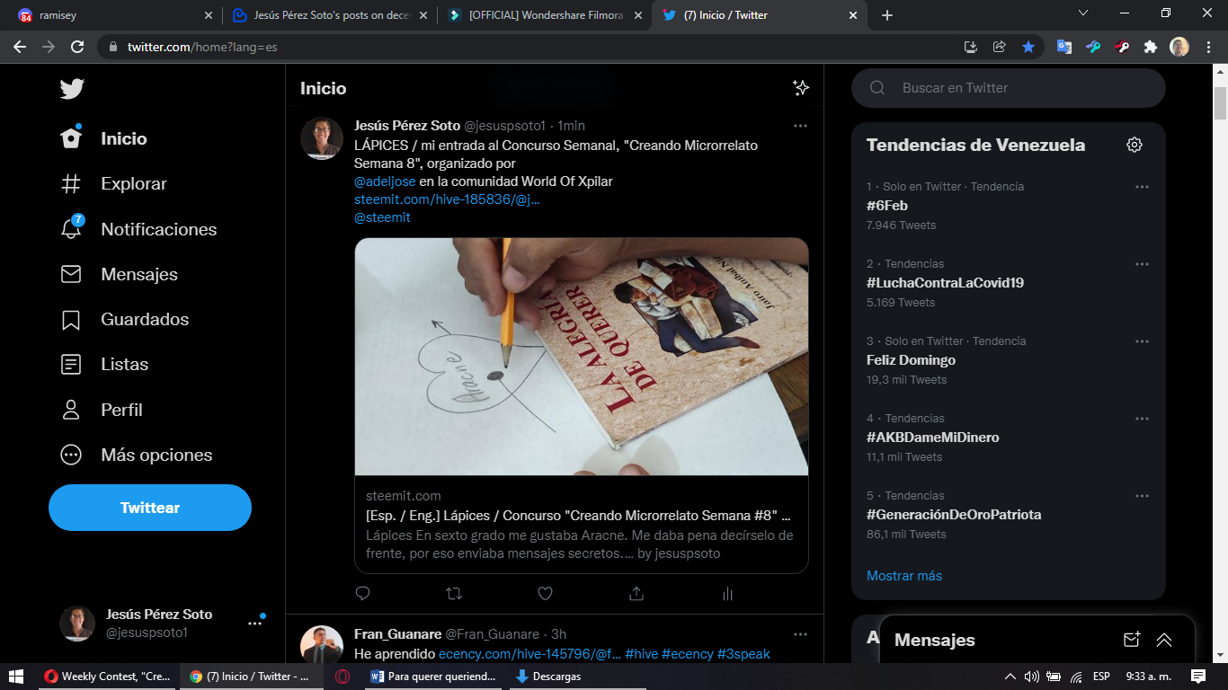
Task: Open account switcher next to Jesús Pérez Soto
Action: (255, 623)
